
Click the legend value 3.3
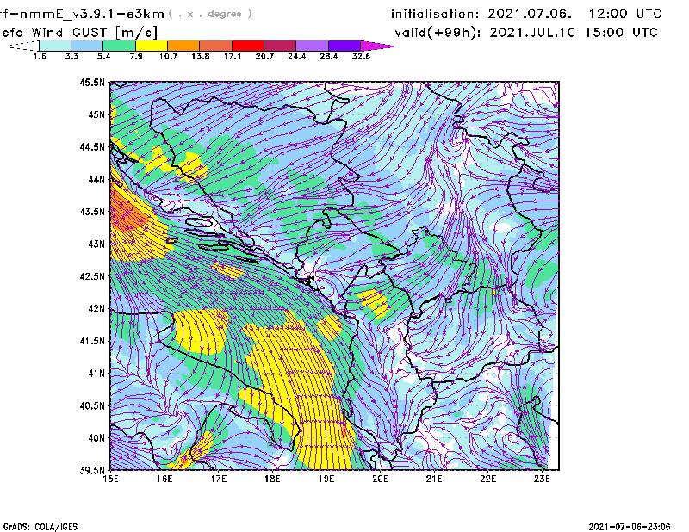click(71, 56)
